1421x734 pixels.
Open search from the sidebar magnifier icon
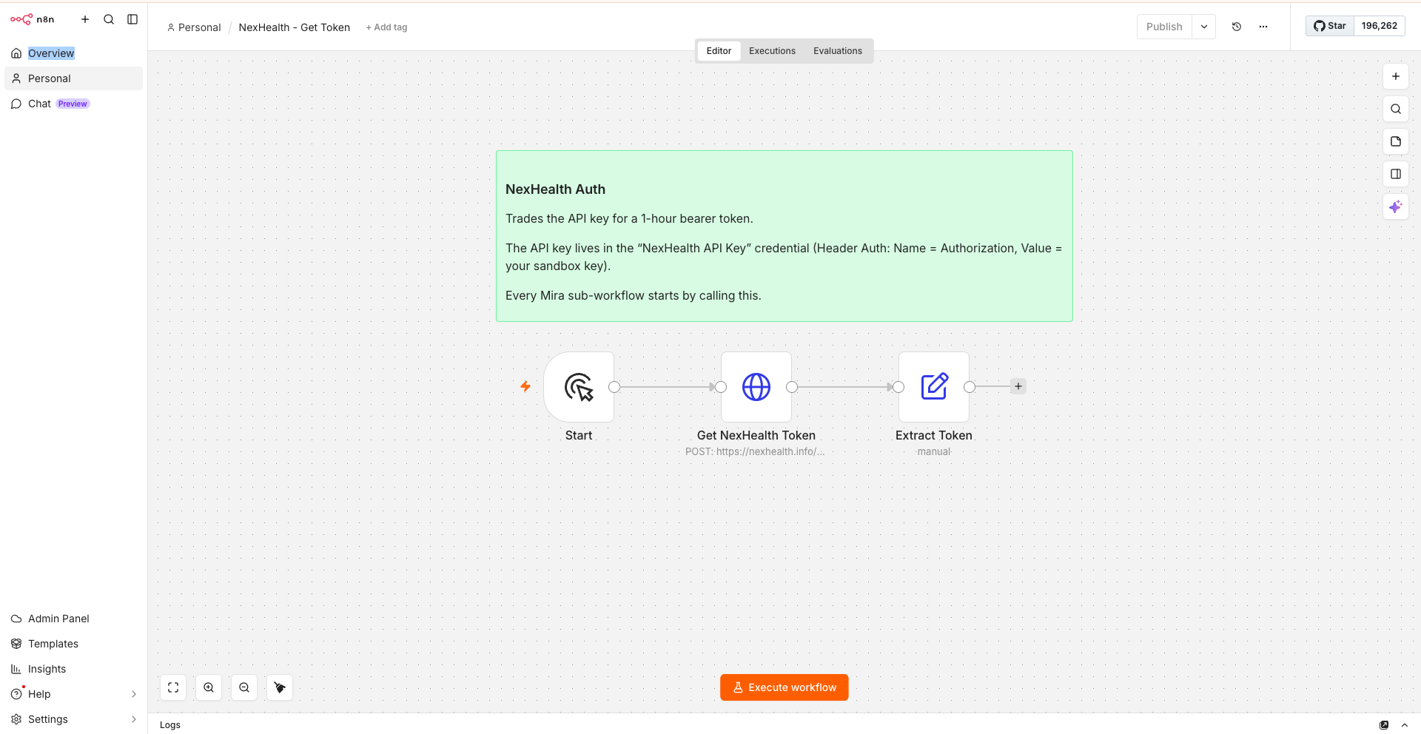109,19
